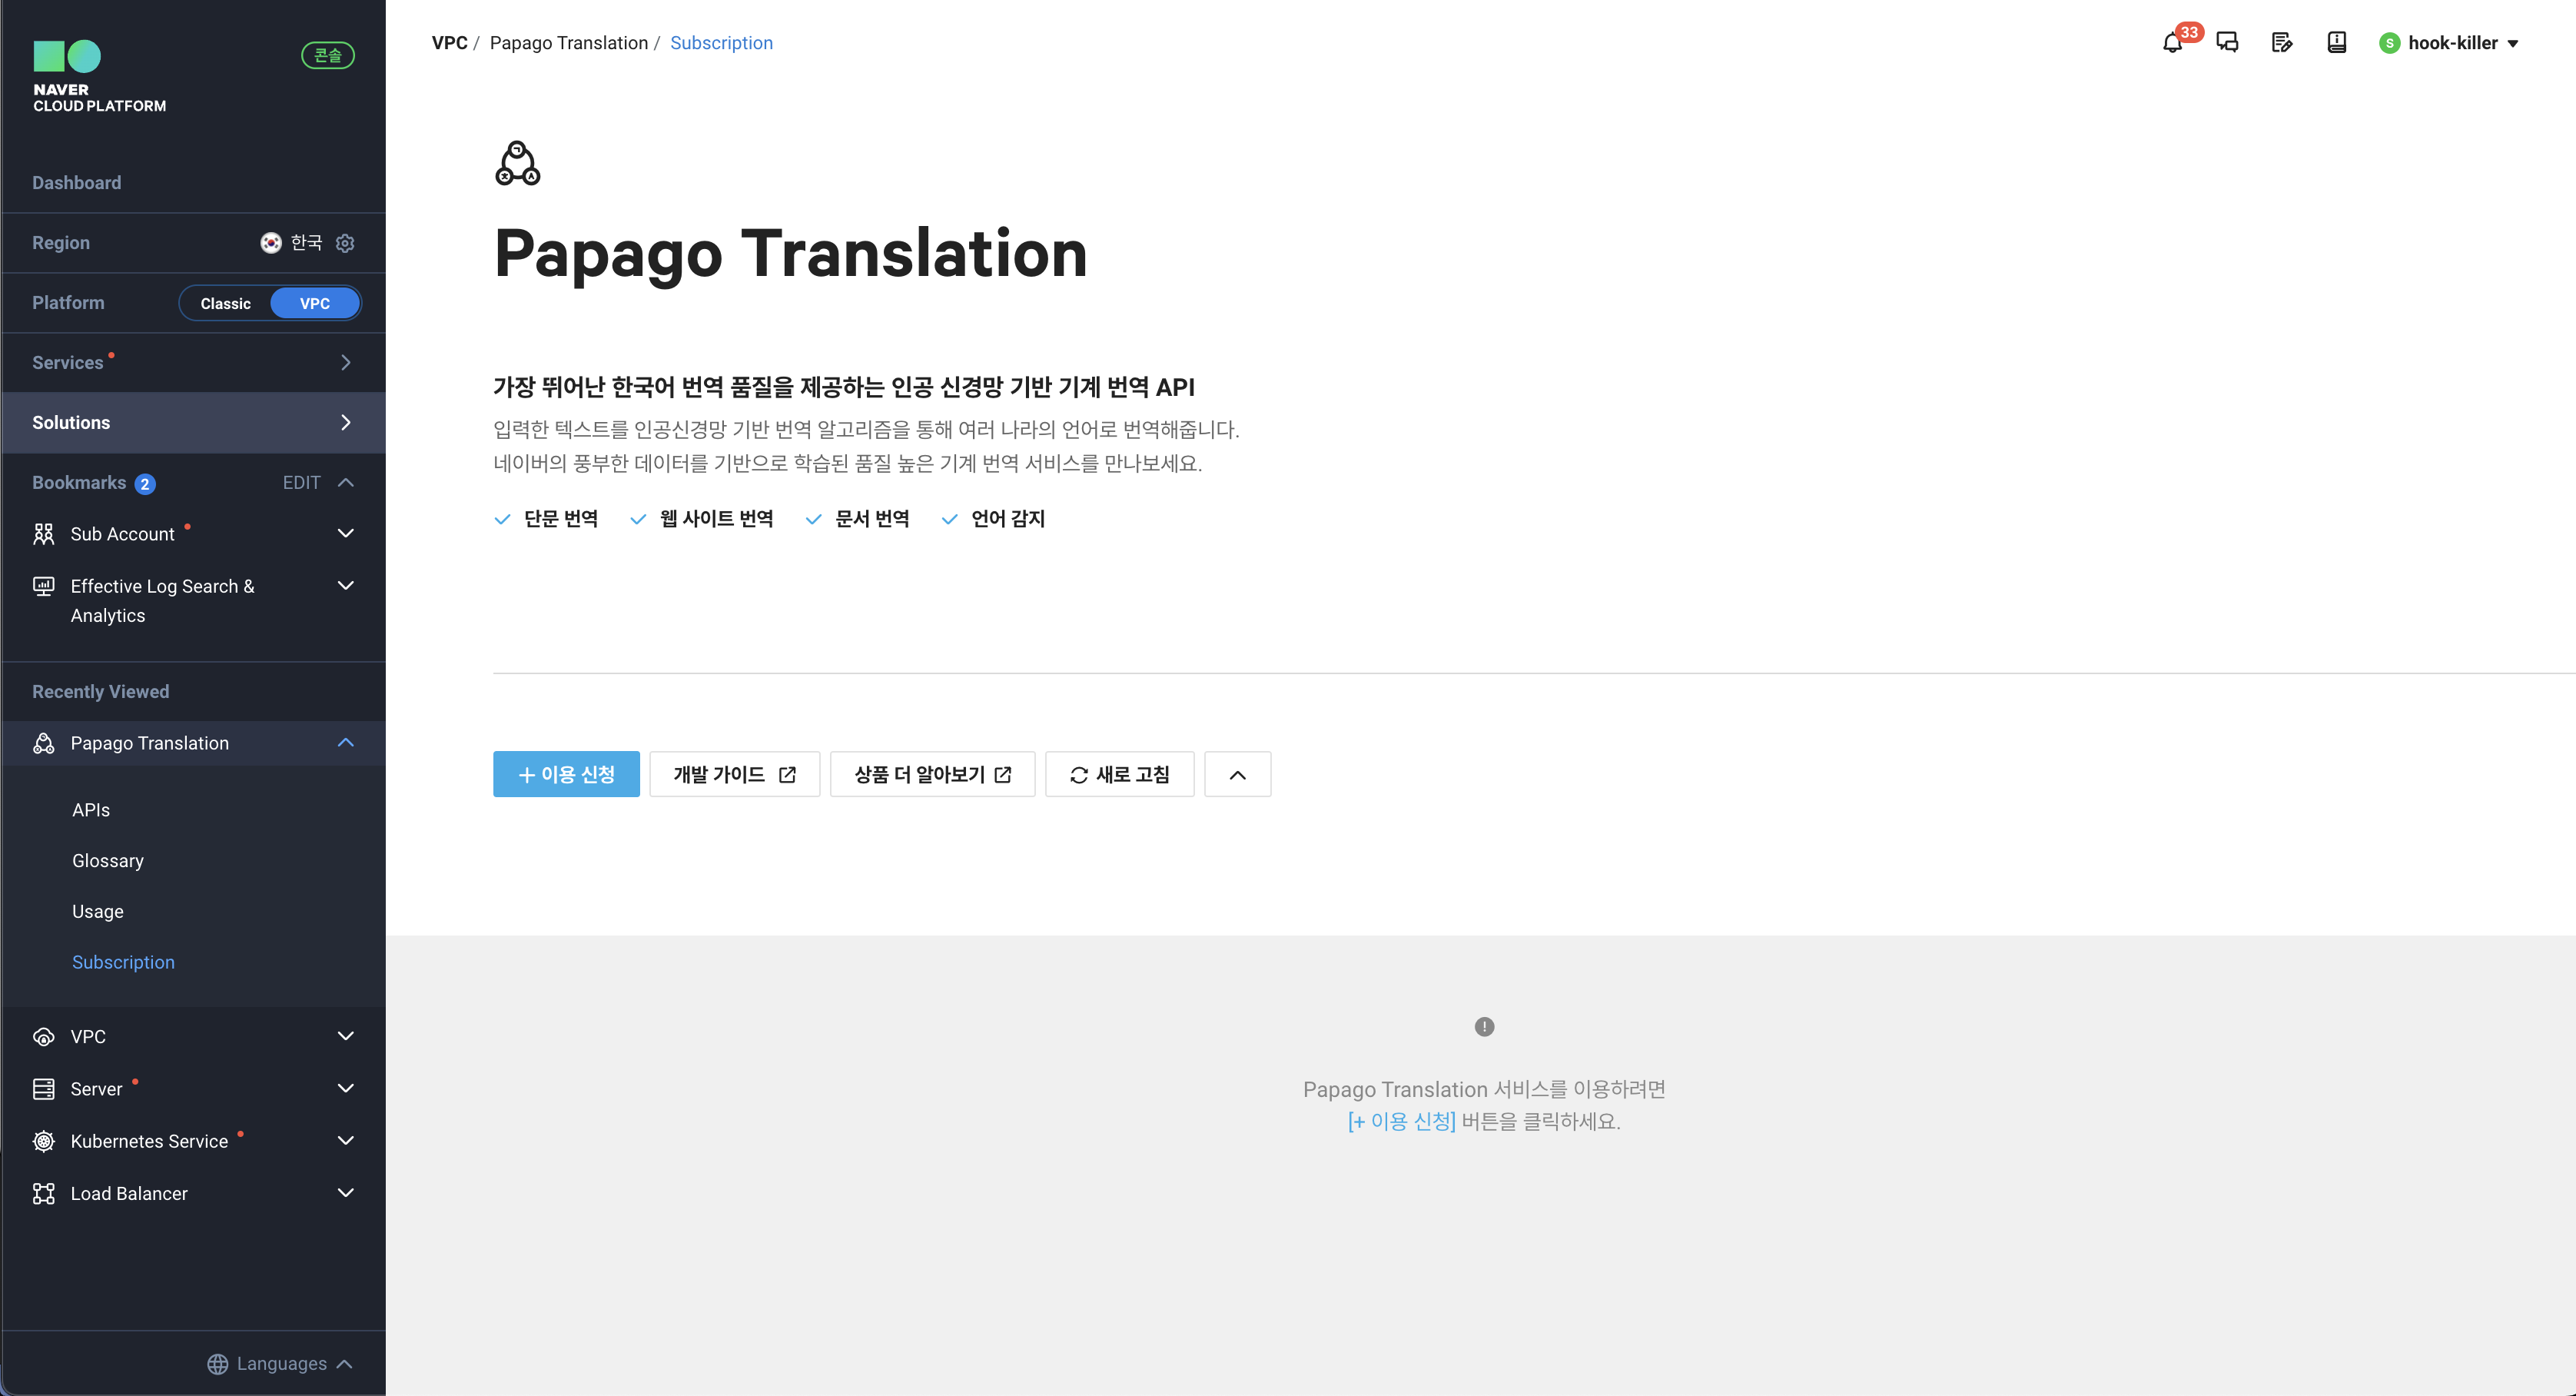
Task: Open the Glossary menu item
Action: (x=107, y=861)
